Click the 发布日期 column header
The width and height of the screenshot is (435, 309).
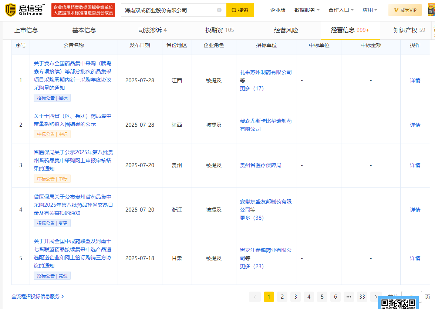(140, 45)
